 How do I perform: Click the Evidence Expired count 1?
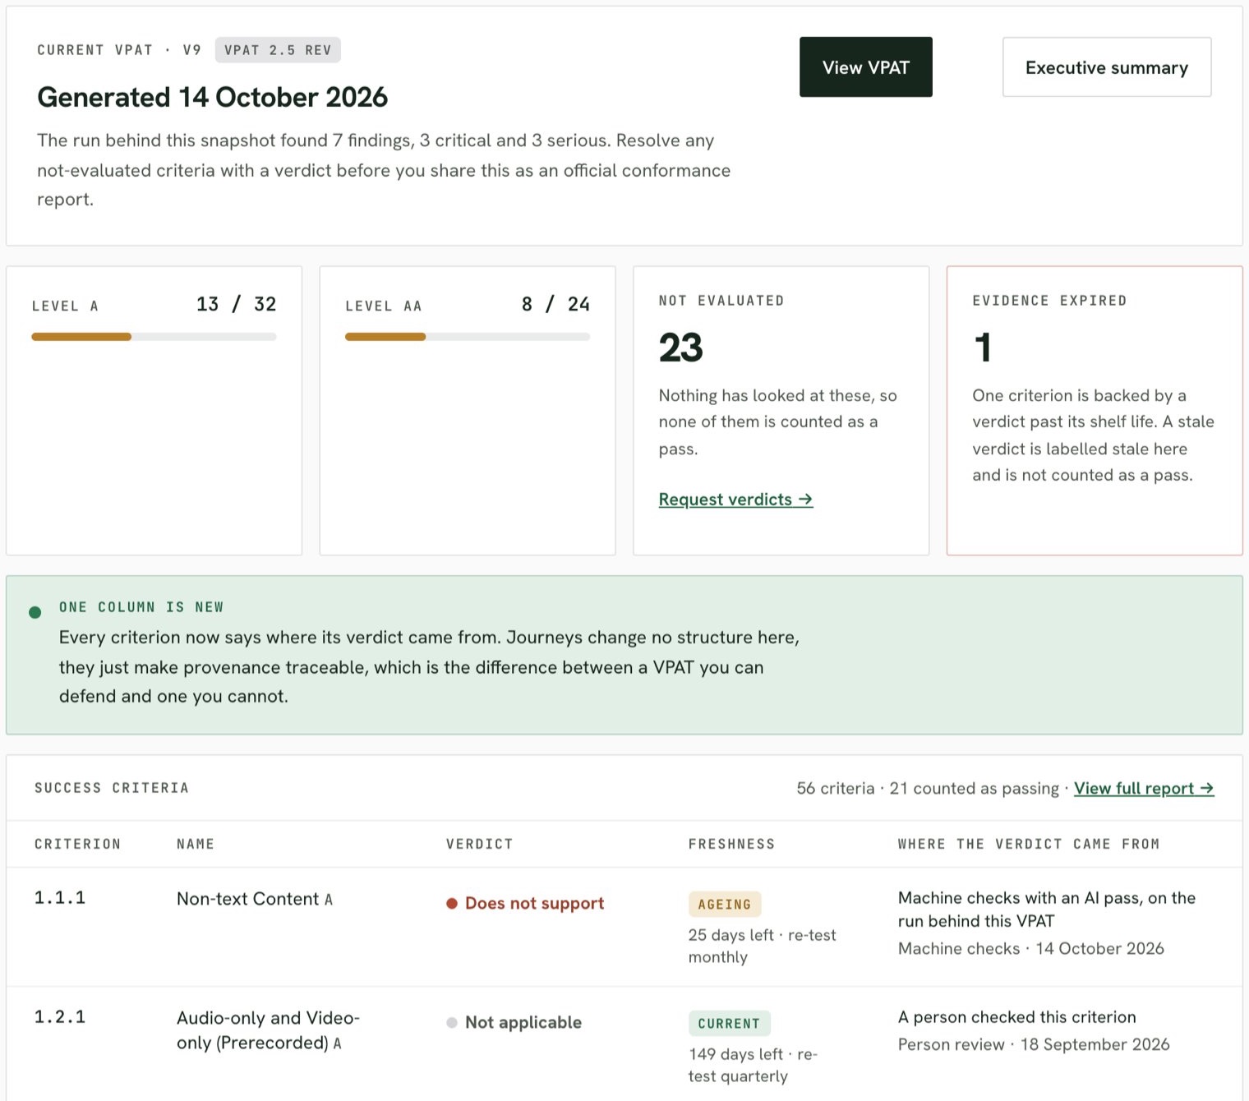click(983, 348)
